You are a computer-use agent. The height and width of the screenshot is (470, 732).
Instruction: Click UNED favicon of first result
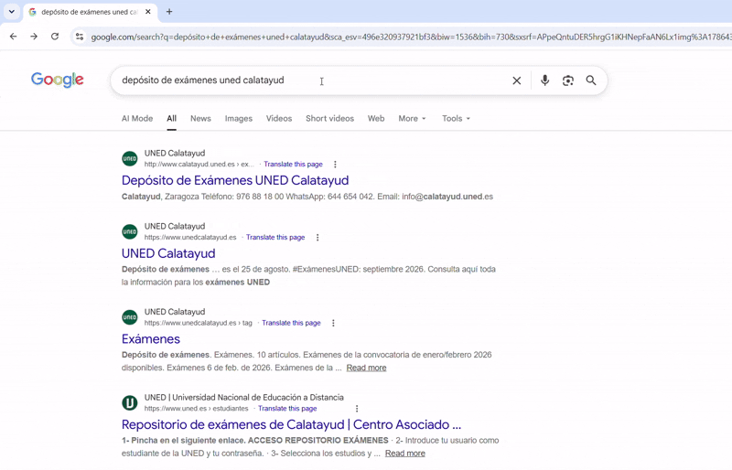(x=130, y=159)
